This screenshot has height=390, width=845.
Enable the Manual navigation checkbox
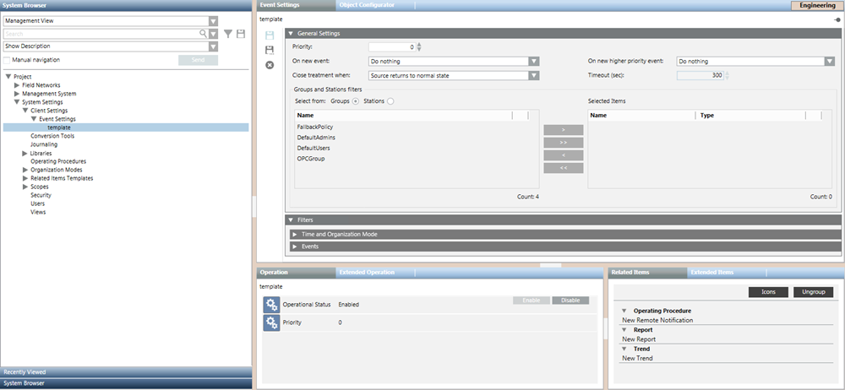[x=8, y=60]
